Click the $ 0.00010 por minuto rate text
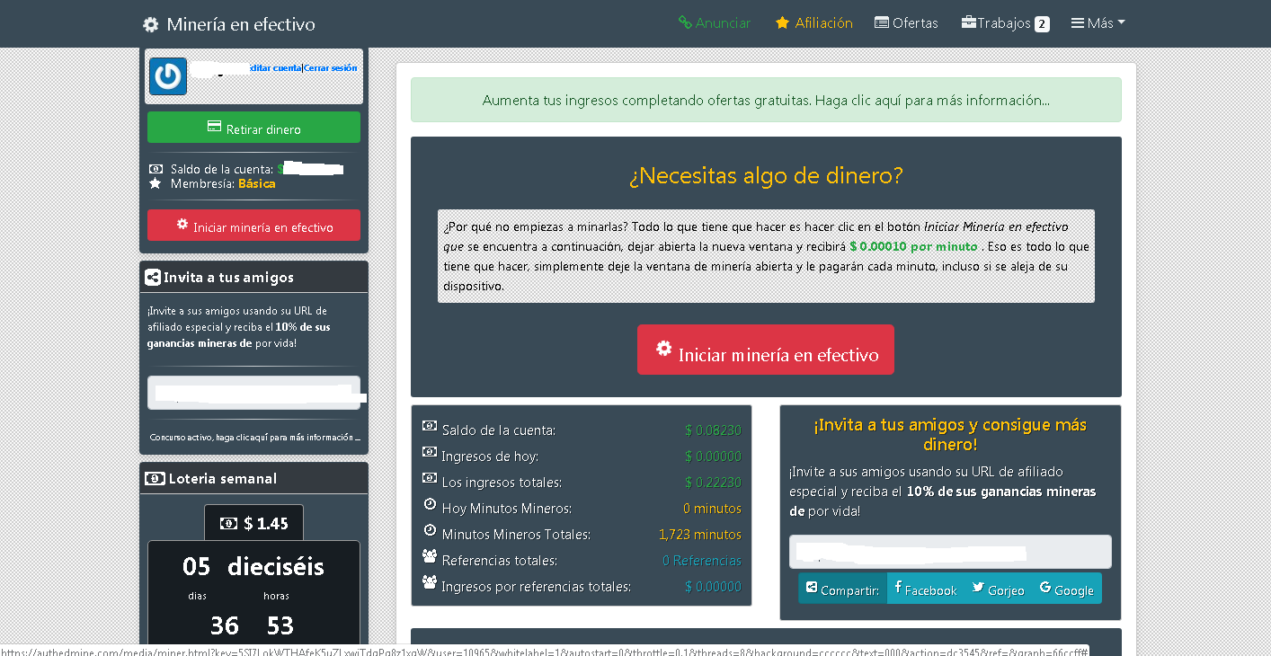Image resolution: width=1271 pixels, height=656 pixels. [x=913, y=246]
